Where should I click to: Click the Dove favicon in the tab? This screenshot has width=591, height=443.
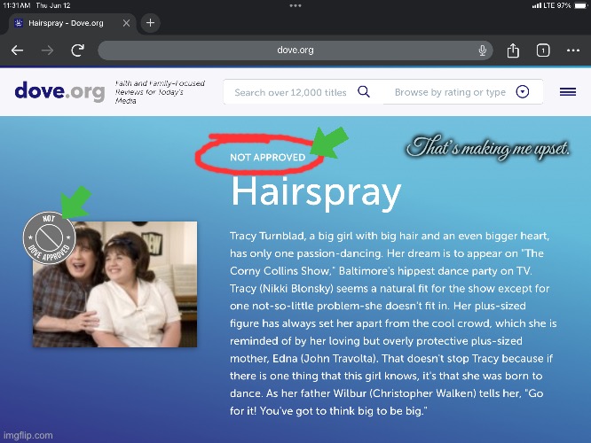point(18,23)
